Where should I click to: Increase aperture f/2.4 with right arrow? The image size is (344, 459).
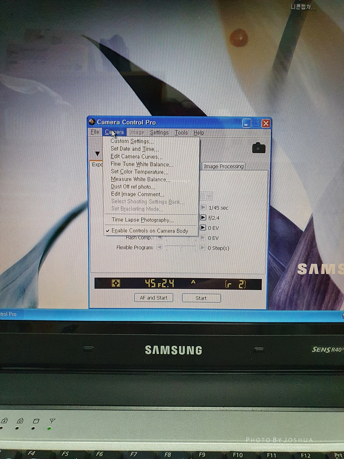pyautogui.click(x=203, y=218)
